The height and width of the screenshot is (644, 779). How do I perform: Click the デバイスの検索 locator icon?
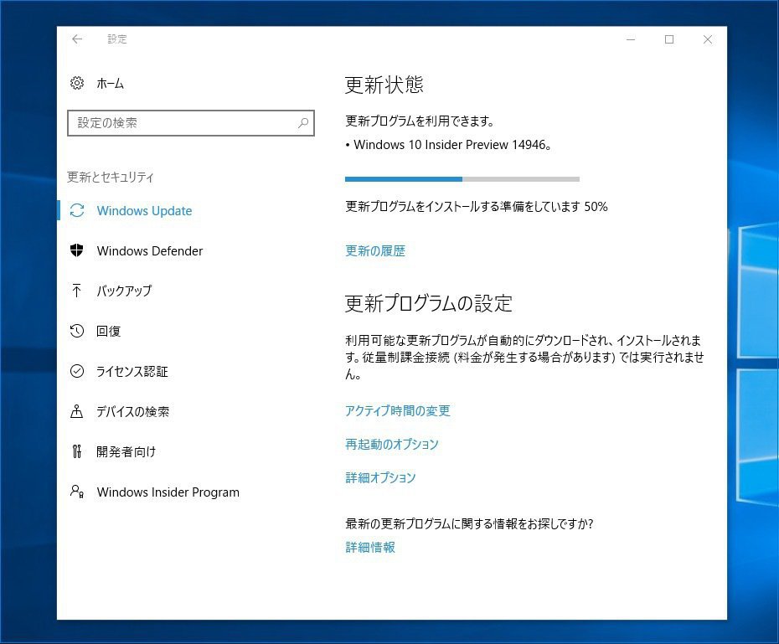pos(77,411)
